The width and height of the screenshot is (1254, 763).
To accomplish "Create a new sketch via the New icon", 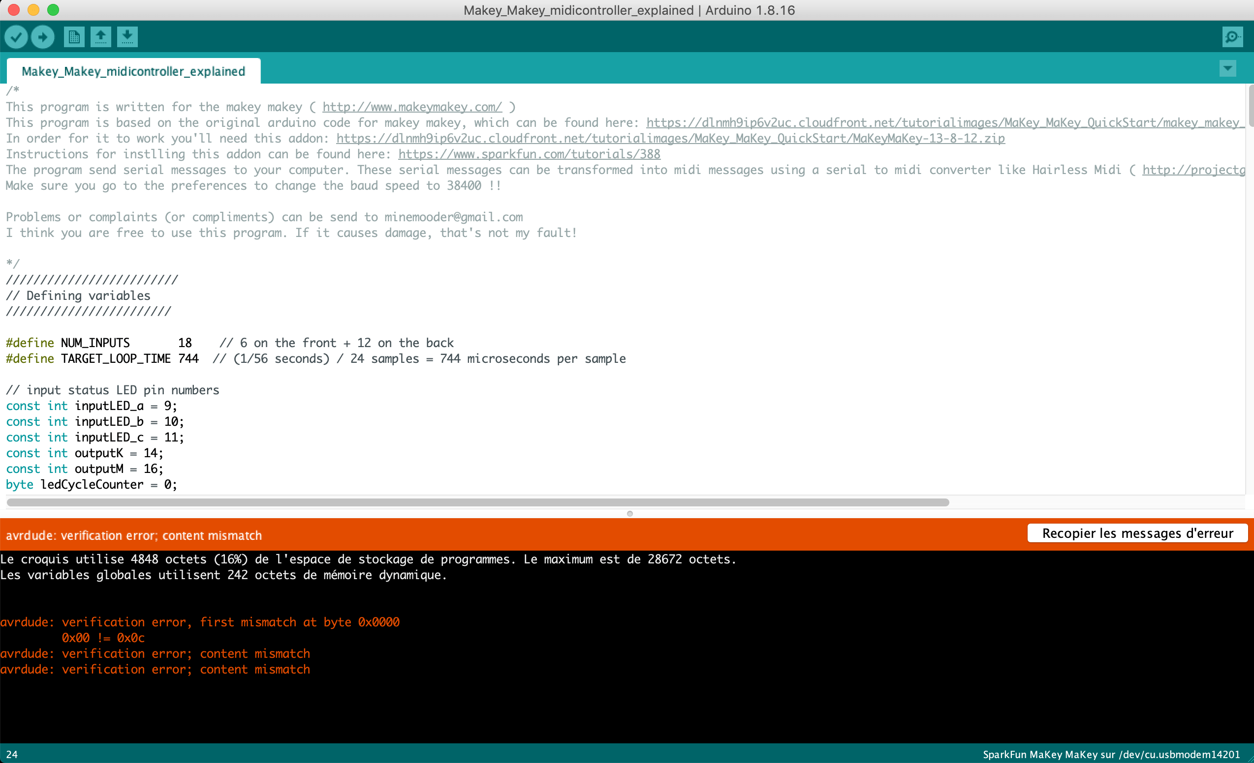I will point(73,36).
